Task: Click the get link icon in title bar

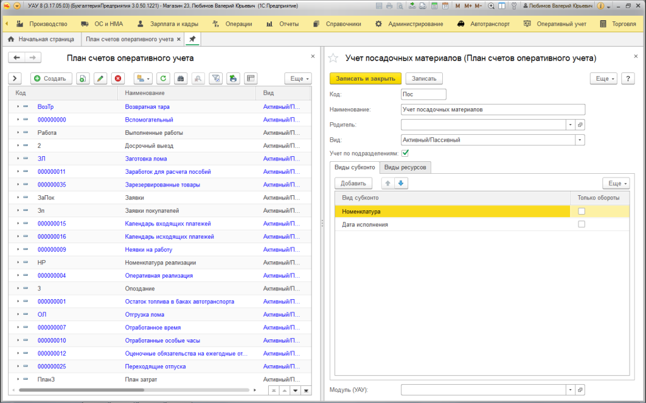Action: (413, 6)
